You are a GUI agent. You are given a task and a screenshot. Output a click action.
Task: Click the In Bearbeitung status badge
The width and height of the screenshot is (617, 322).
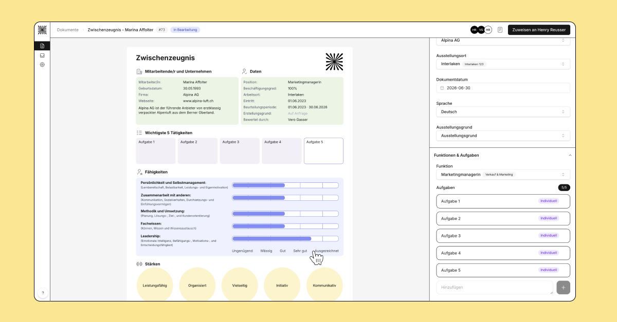[x=185, y=30]
